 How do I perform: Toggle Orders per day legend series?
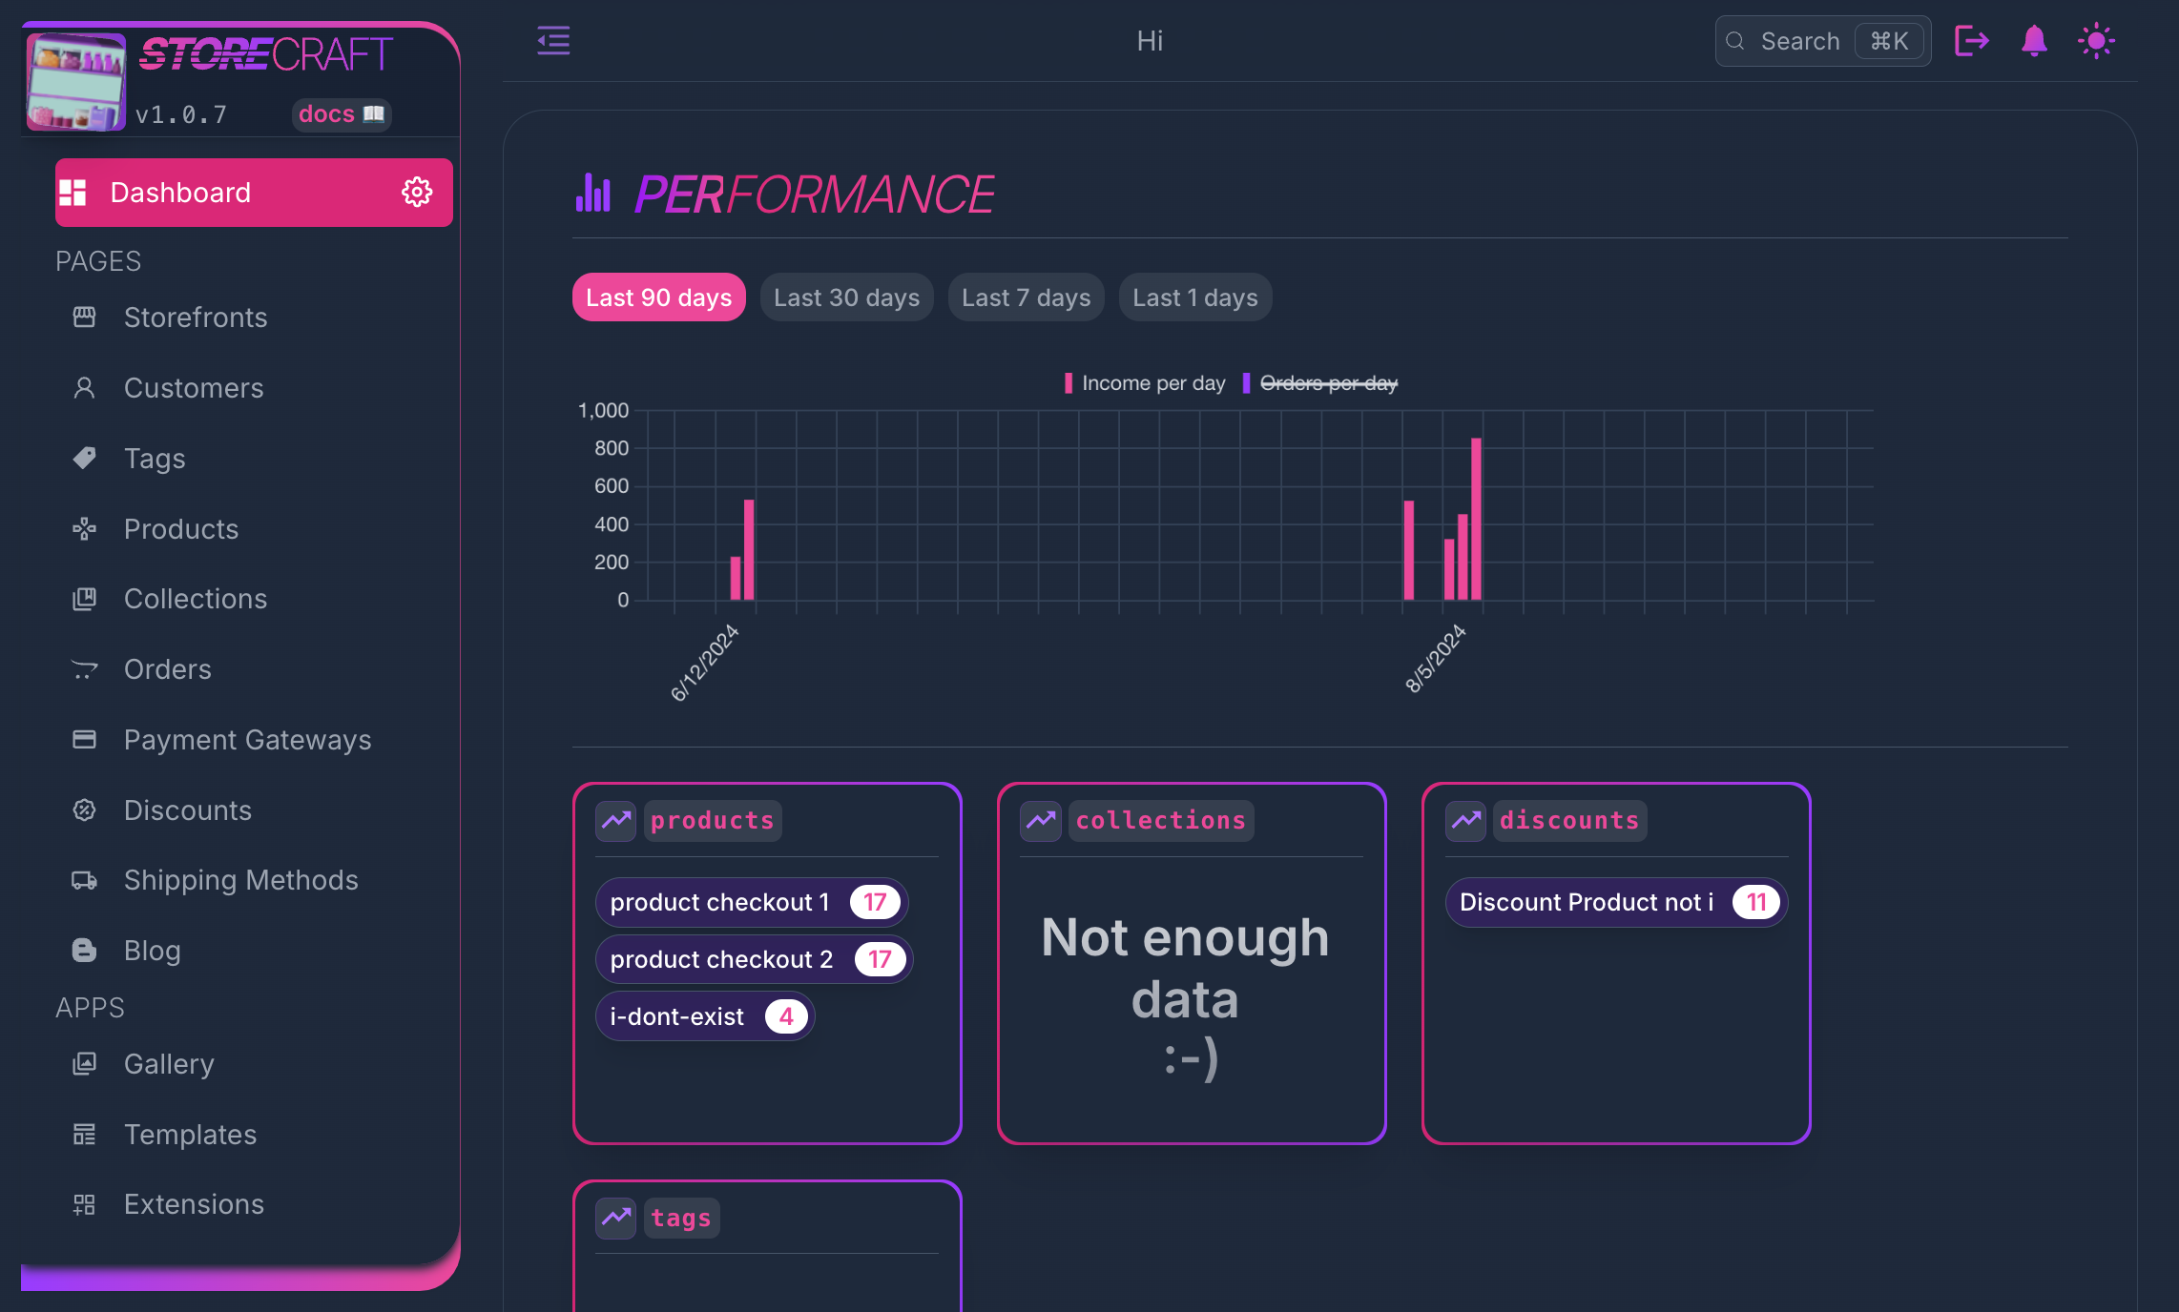pos(1319,383)
